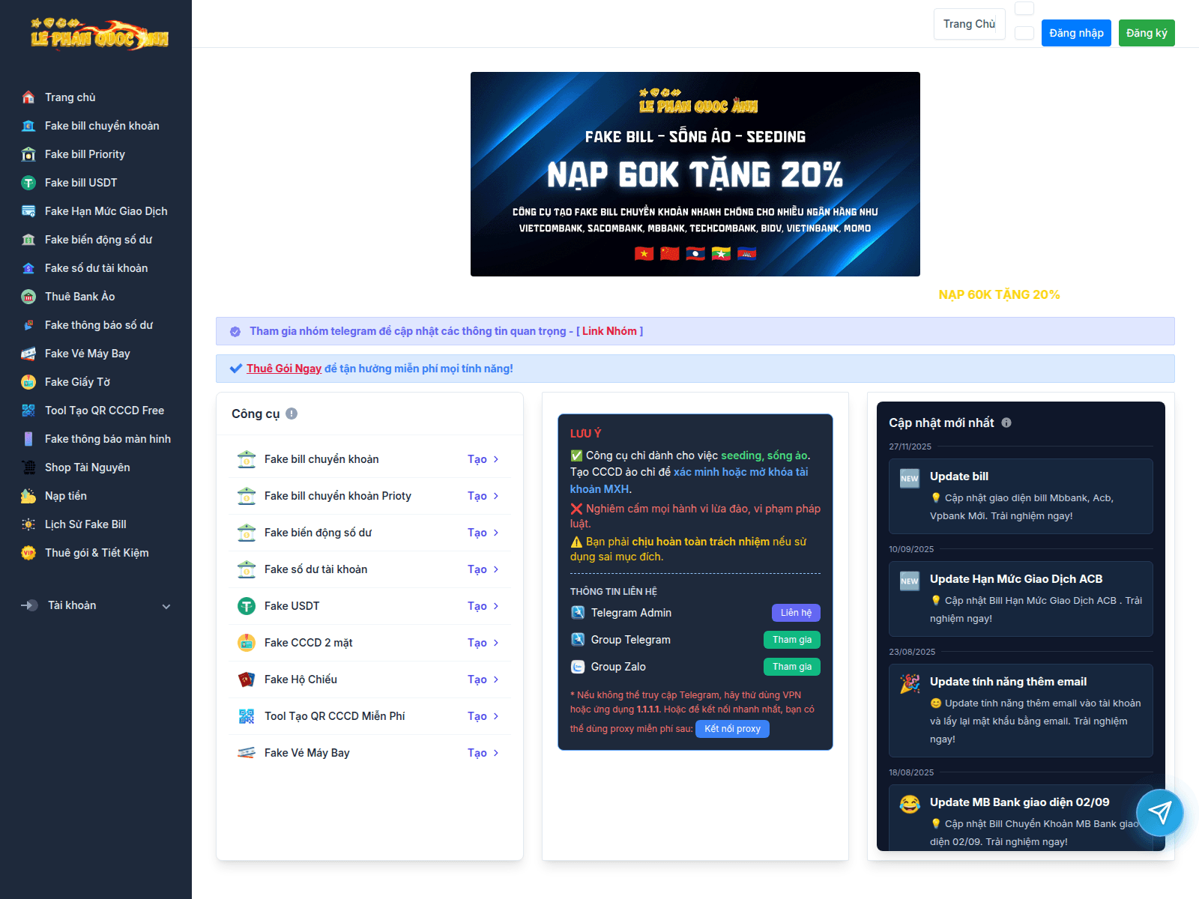This screenshot has width=1199, height=899.
Task: Open Tạo arrow for Fake Hộ Chiếu
Action: (483, 679)
